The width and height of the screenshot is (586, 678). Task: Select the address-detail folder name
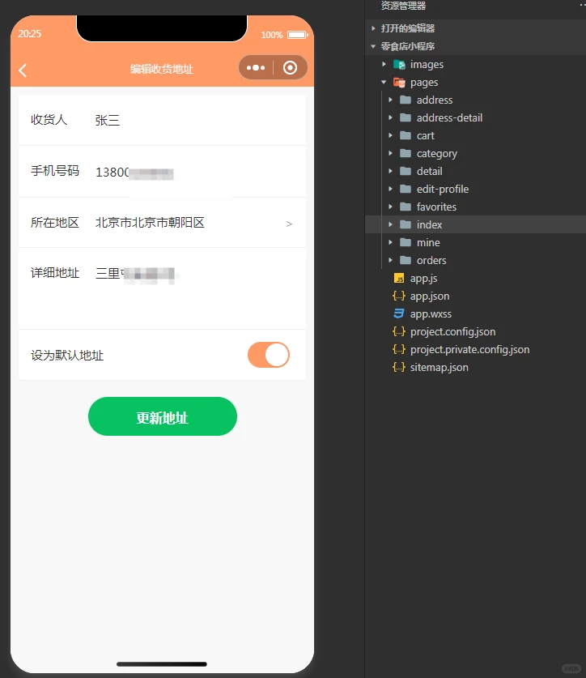449,117
